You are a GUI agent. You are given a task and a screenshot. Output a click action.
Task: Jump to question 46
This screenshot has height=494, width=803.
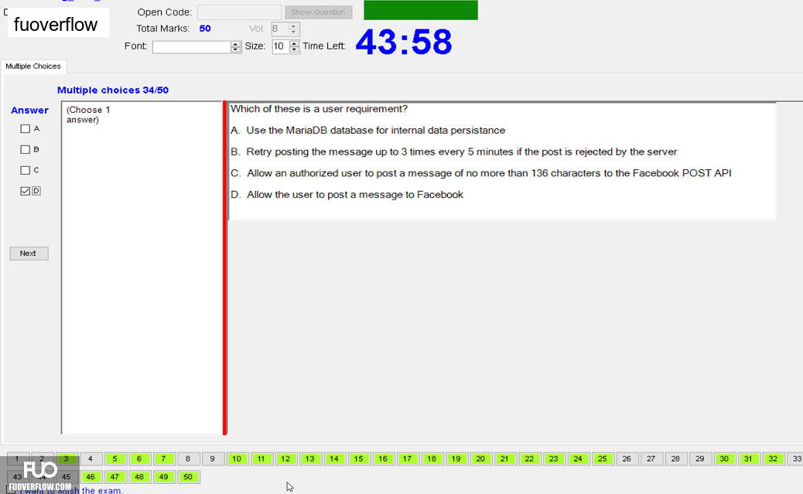(91, 476)
